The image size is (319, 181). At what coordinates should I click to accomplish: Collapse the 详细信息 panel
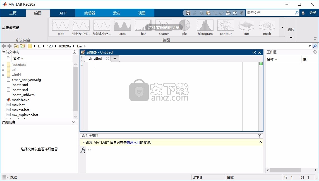pos(74,122)
